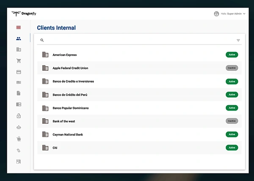Open the Banco de Crédito del Perú name
This screenshot has width=254, height=181.
70,95
